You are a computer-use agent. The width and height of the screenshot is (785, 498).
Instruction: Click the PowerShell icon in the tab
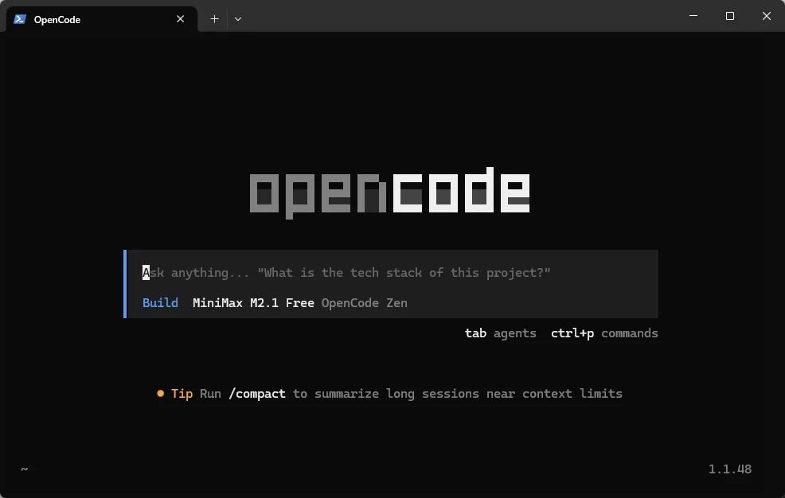click(x=20, y=19)
